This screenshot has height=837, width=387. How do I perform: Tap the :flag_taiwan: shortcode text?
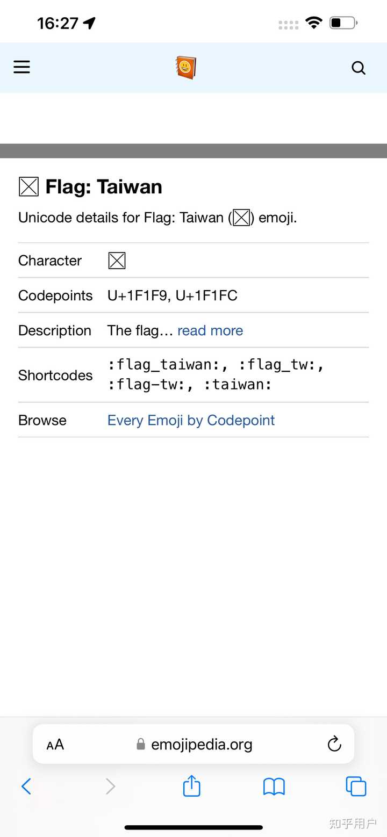click(x=168, y=365)
